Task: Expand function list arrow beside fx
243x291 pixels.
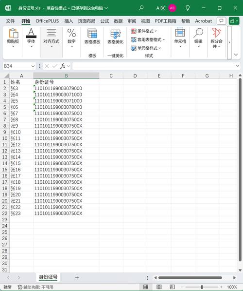Action: coord(69,66)
